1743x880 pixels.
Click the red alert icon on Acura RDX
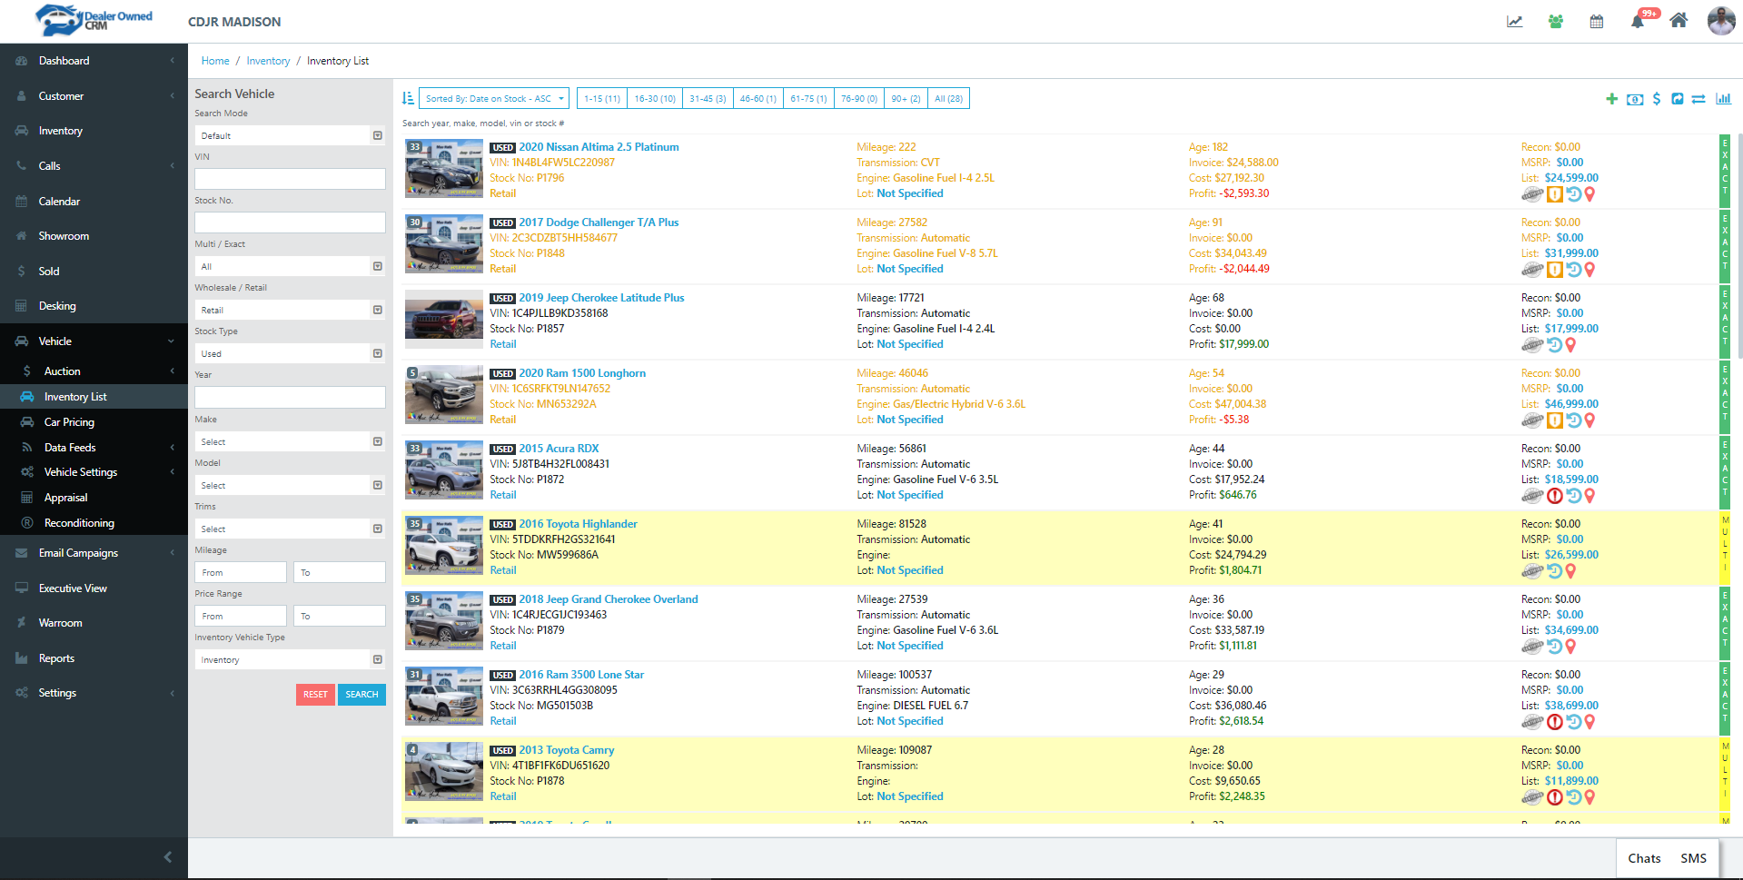coord(1555,496)
